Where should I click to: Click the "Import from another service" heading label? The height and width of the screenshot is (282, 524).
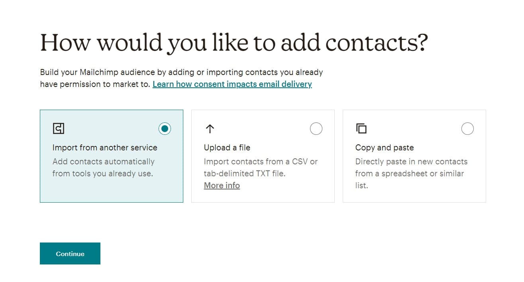[x=104, y=148]
